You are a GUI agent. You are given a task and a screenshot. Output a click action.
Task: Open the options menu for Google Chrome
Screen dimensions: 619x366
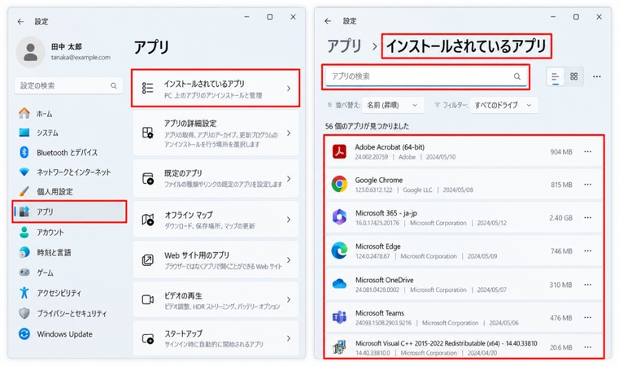588,185
